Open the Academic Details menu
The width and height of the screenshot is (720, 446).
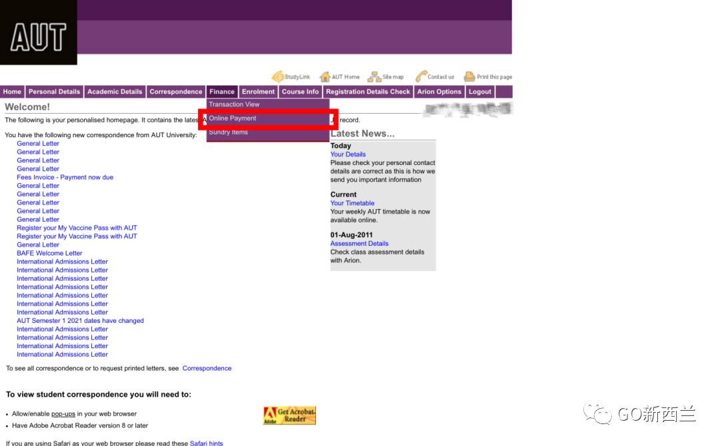tap(115, 92)
